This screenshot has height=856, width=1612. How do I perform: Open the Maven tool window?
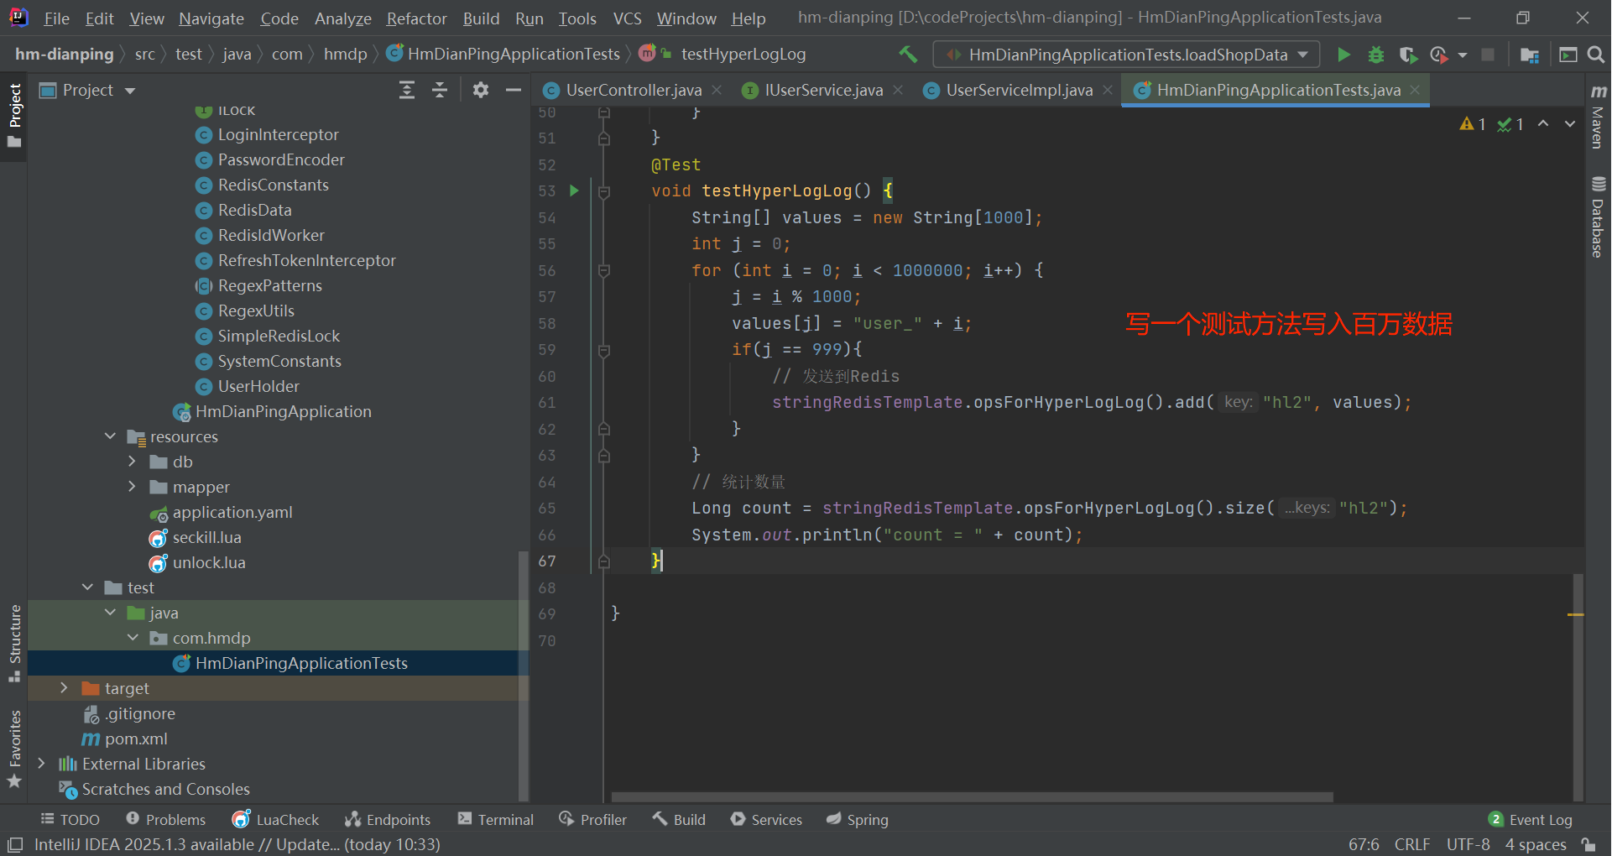click(1599, 117)
